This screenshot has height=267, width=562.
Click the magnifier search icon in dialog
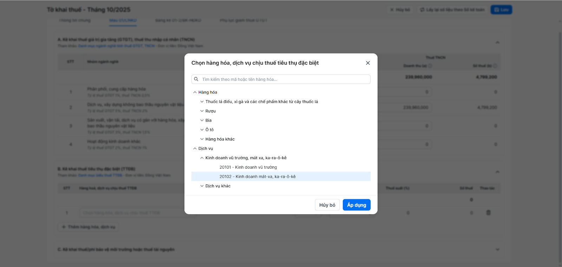[196, 79]
